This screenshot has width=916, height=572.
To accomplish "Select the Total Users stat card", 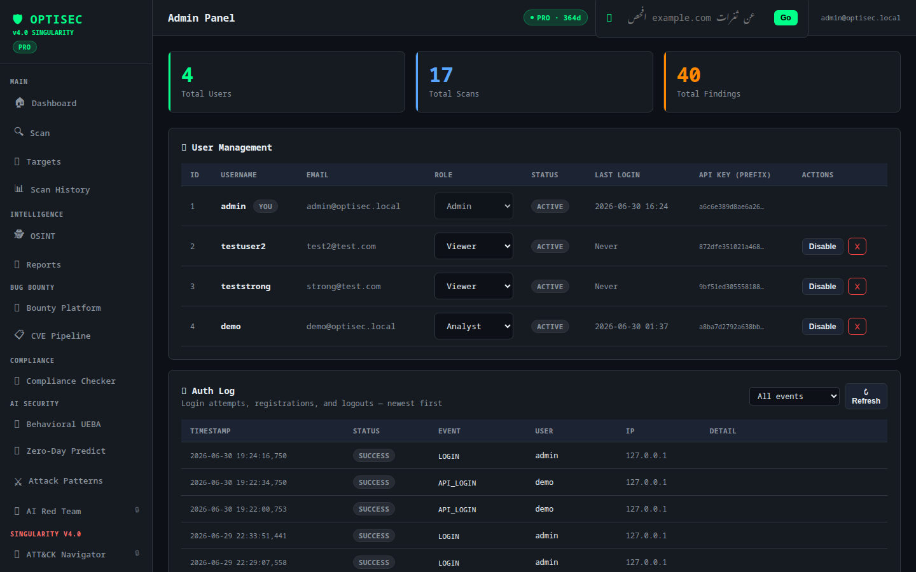I will pyautogui.click(x=286, y=81).
